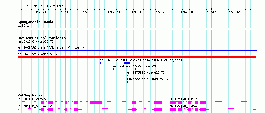This screenshot has height=113, width=265.
Task: Click the MRPL24|NM_145729 gene label
Action: coord(184,99)
